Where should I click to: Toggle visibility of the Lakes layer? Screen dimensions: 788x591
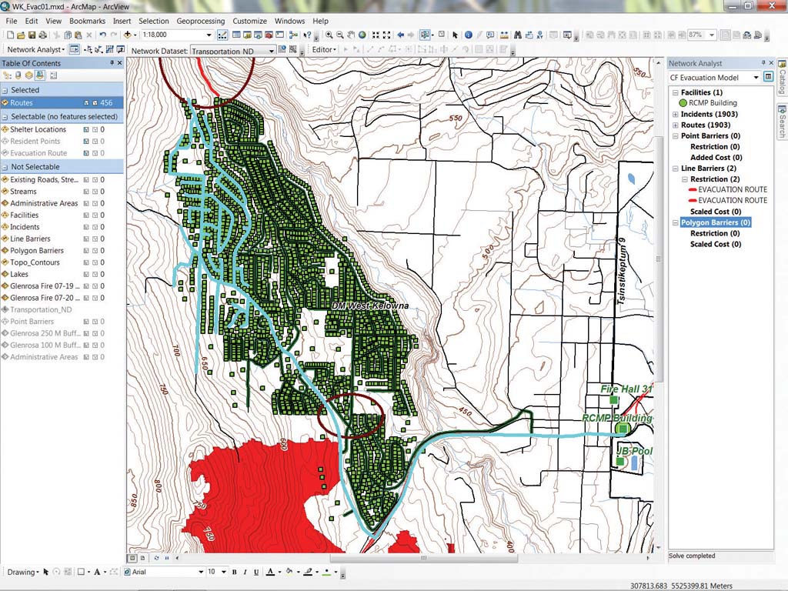tap(5, 274)
